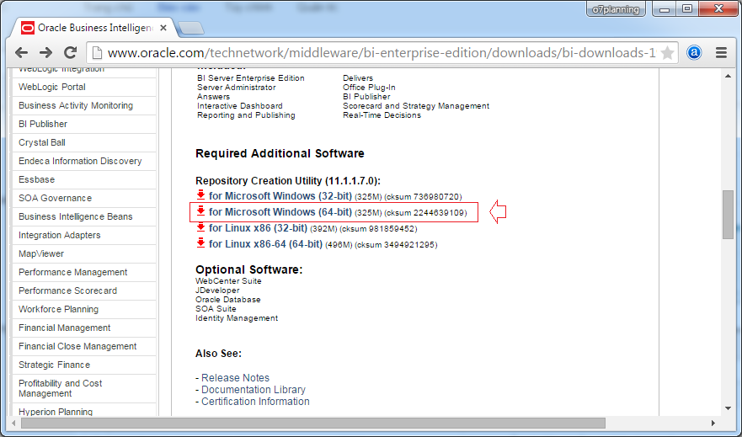Click 'Repository Creation Utility (11.1.1.7.0):' text
Screen dimensions: 742x437
(288, 181)
